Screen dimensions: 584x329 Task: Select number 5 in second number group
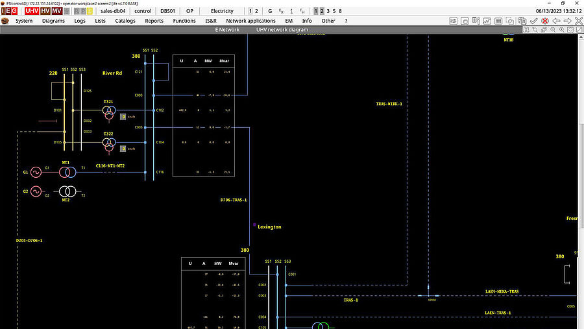click(x=334, y=11)
